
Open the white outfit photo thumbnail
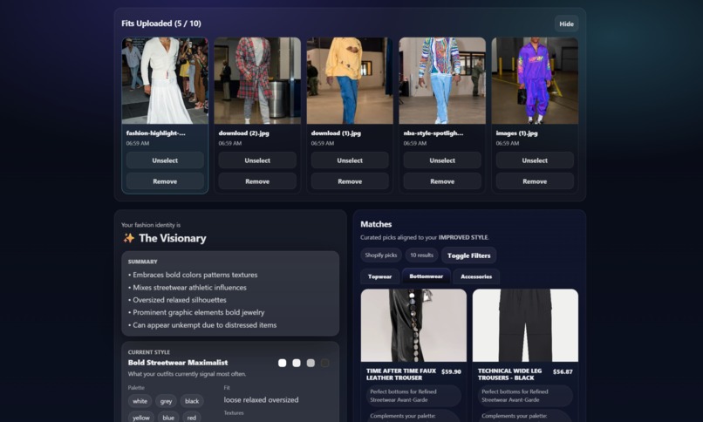click(165, 80)
